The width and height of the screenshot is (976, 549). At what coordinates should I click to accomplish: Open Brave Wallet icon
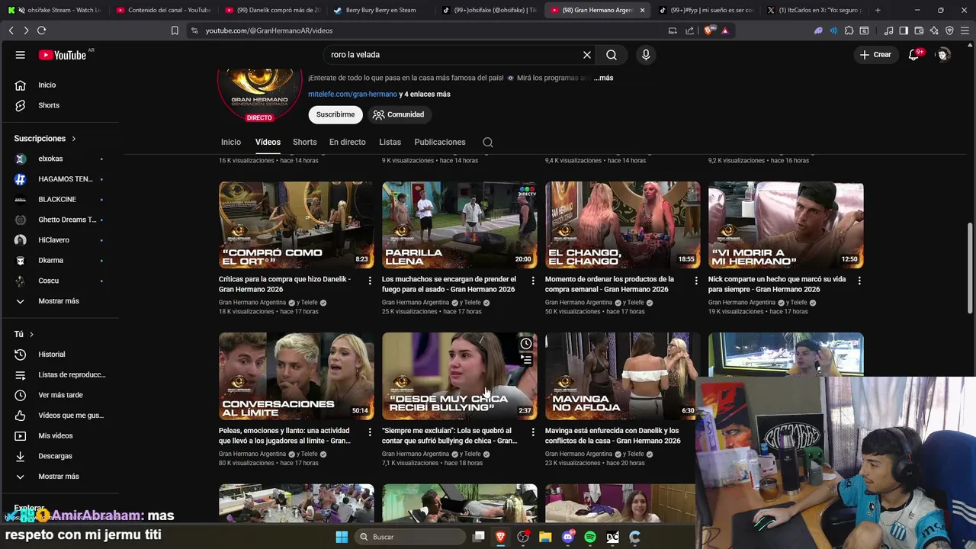(919, 30)
